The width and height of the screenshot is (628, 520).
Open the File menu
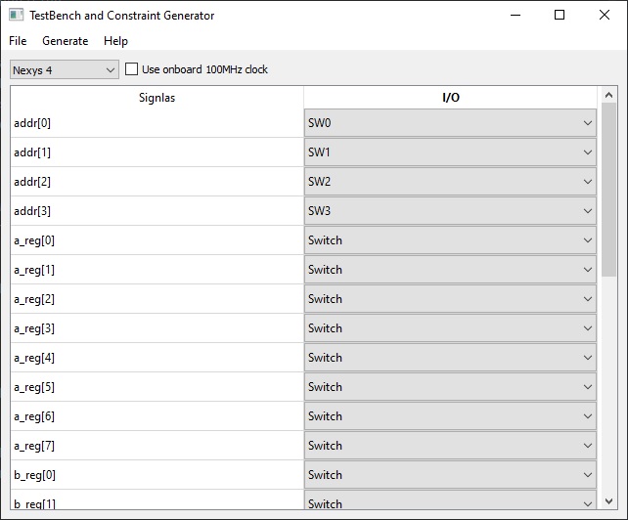(x=18, y=41)
